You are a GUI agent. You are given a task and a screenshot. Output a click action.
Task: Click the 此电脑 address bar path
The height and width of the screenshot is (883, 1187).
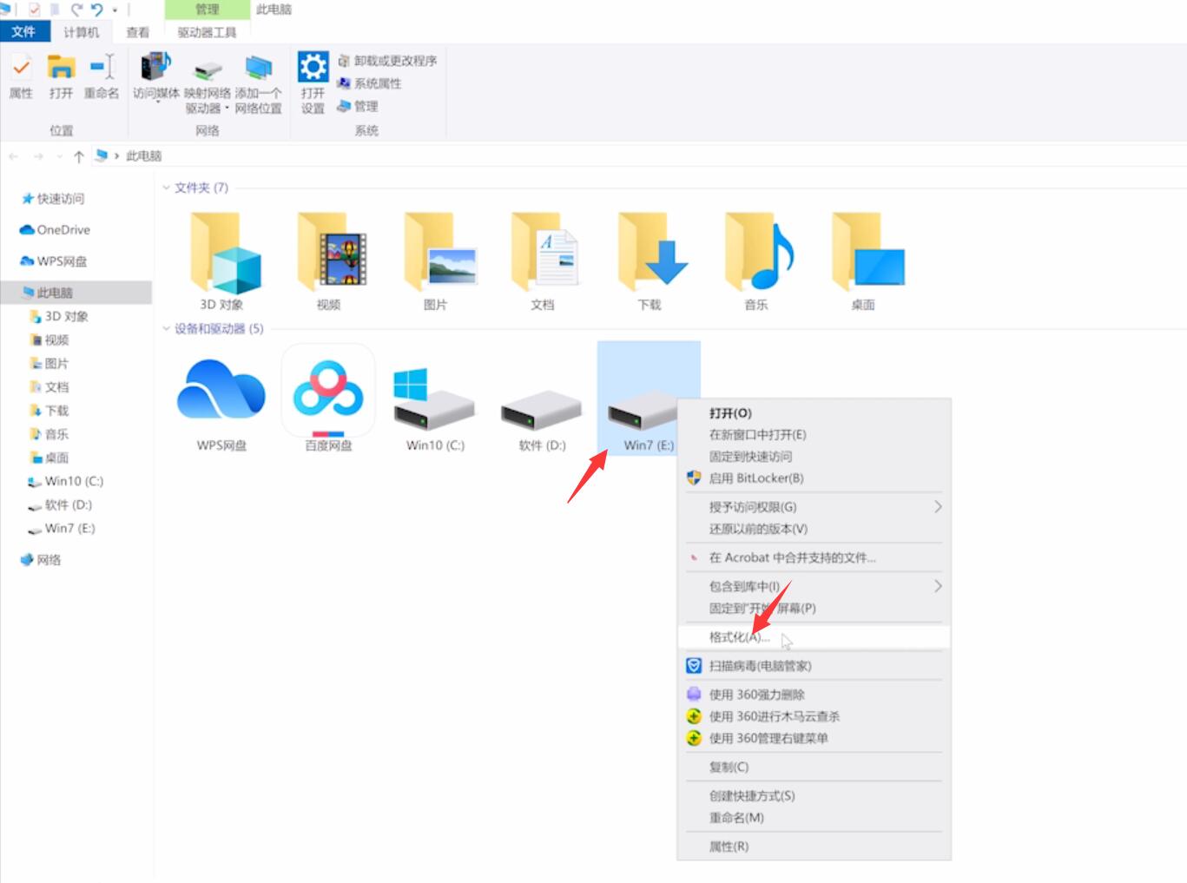coord(144,156)
